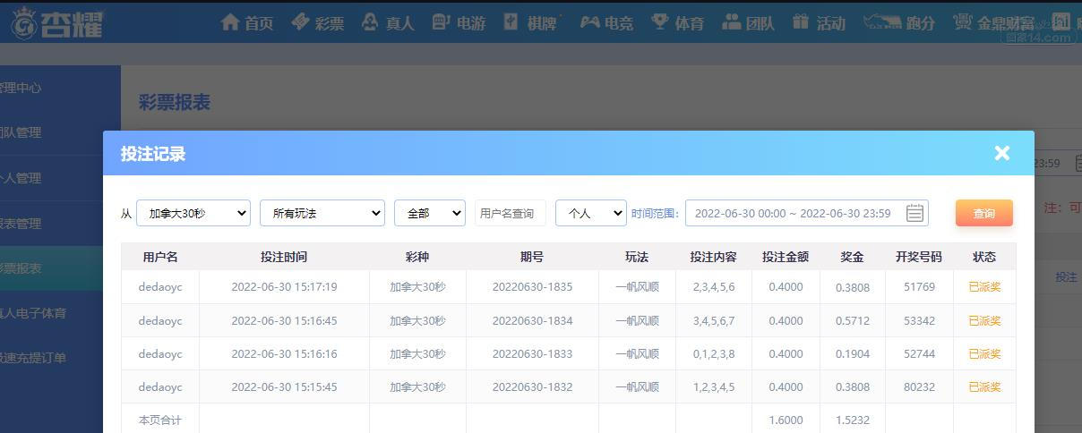Click the bet content 2,3,4,5,6
Image resolution: width=1082 pixels, height=433 pixels.
[713, 287]
